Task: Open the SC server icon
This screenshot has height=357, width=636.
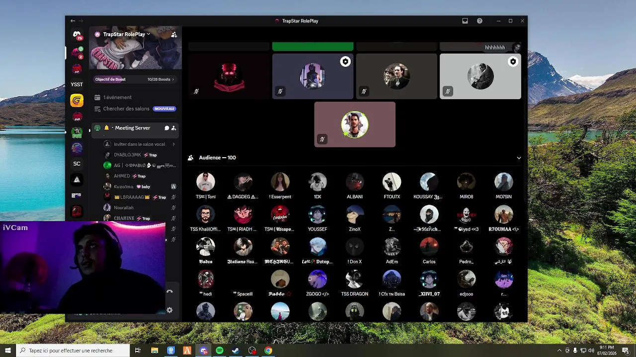Action: click(x=77, y=164)
